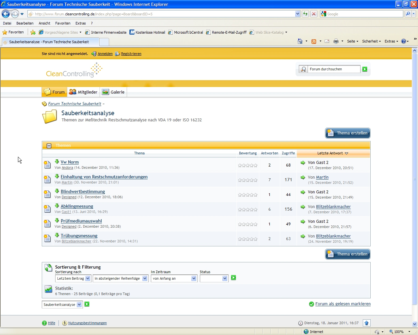Click the green forum search go button
Viewport: 418px width, 335px height.
pyautogui.click(x=365, y=69)
